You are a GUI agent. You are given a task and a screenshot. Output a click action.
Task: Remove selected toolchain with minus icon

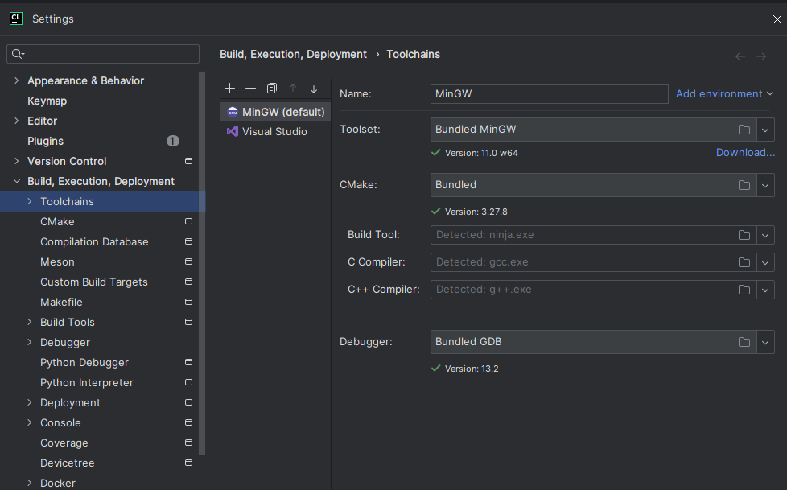[250, 88]
